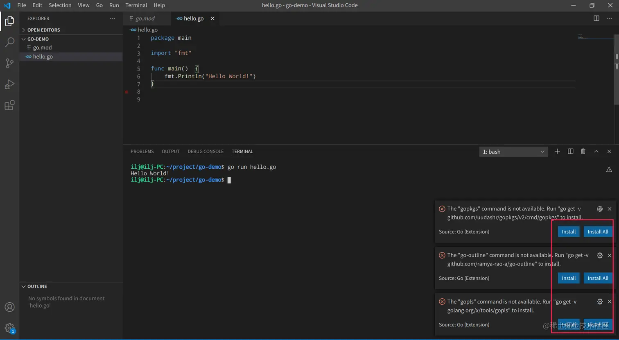The width and height of the screenshot is (619, 340).
Task: Click Install All on go-outline notification
Action: click(598, 278)
